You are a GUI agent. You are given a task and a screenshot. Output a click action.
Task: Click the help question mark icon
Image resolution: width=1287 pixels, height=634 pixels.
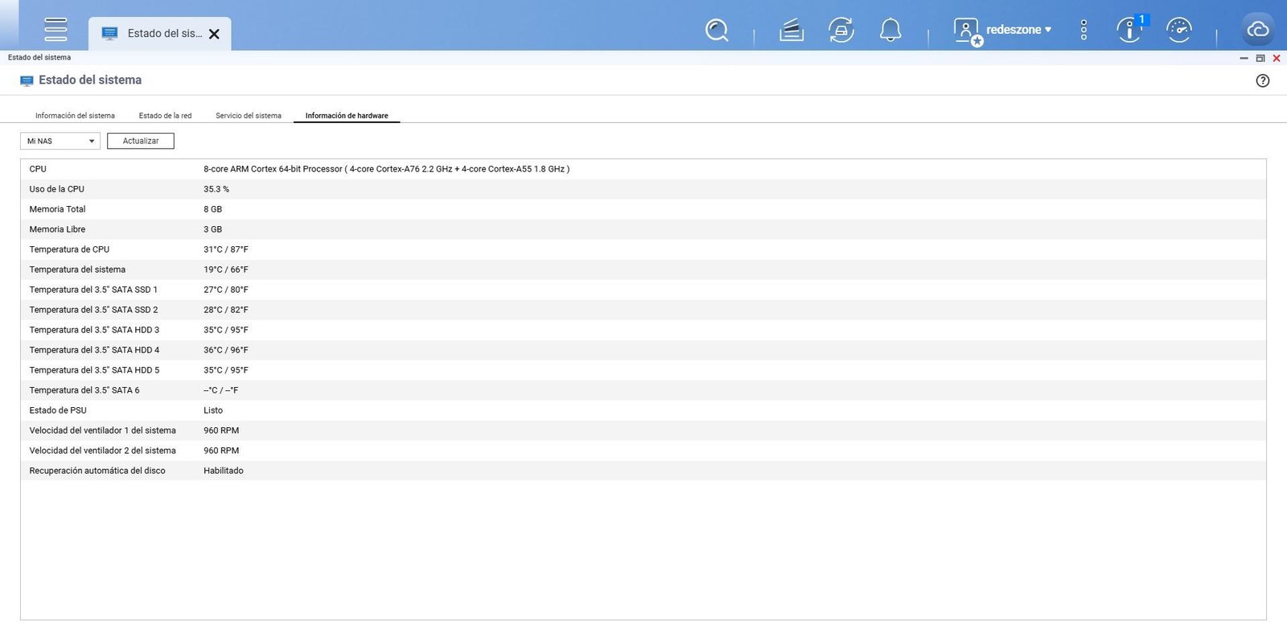1262,80
